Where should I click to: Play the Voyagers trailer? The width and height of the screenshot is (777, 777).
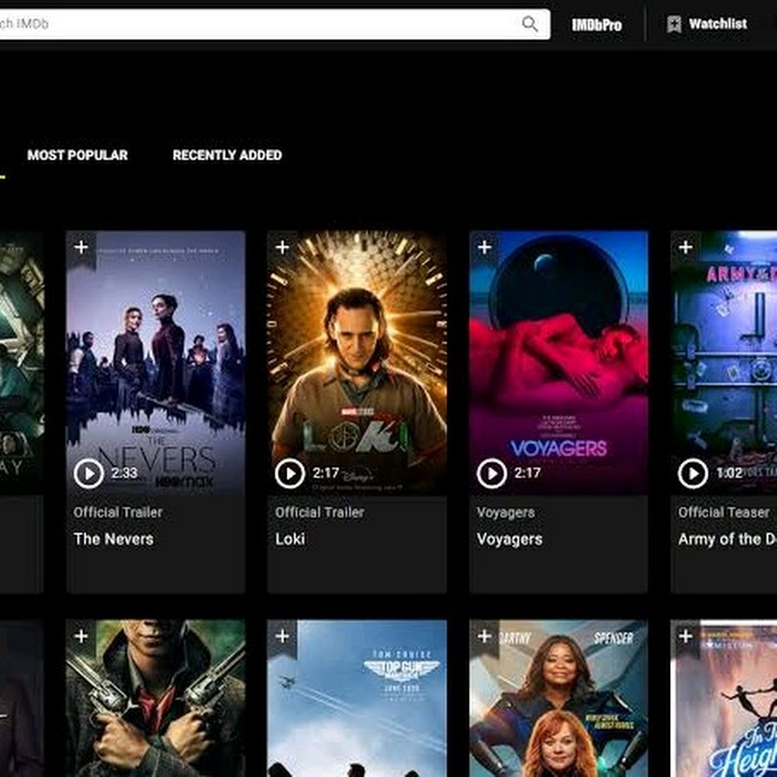coord(491,474)
